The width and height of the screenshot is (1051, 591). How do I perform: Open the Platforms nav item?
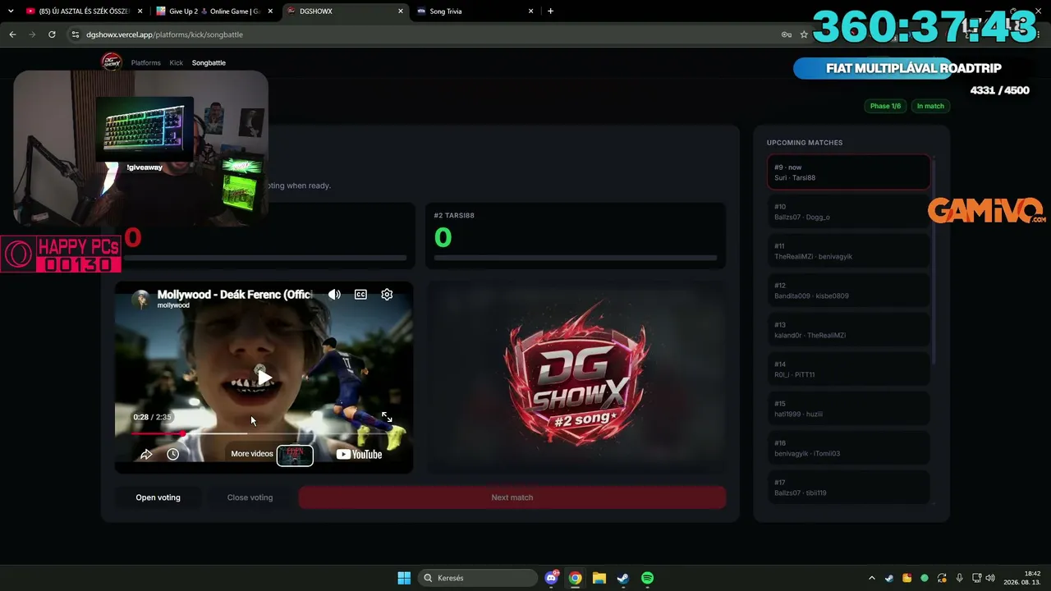point(146,62)
